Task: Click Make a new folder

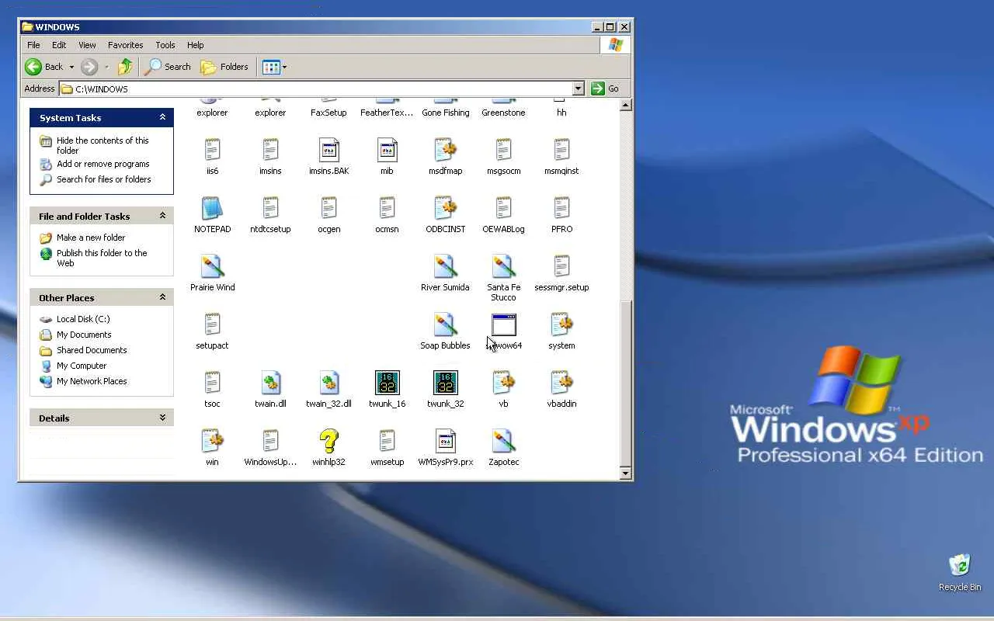Action: (x=91, y=238)
